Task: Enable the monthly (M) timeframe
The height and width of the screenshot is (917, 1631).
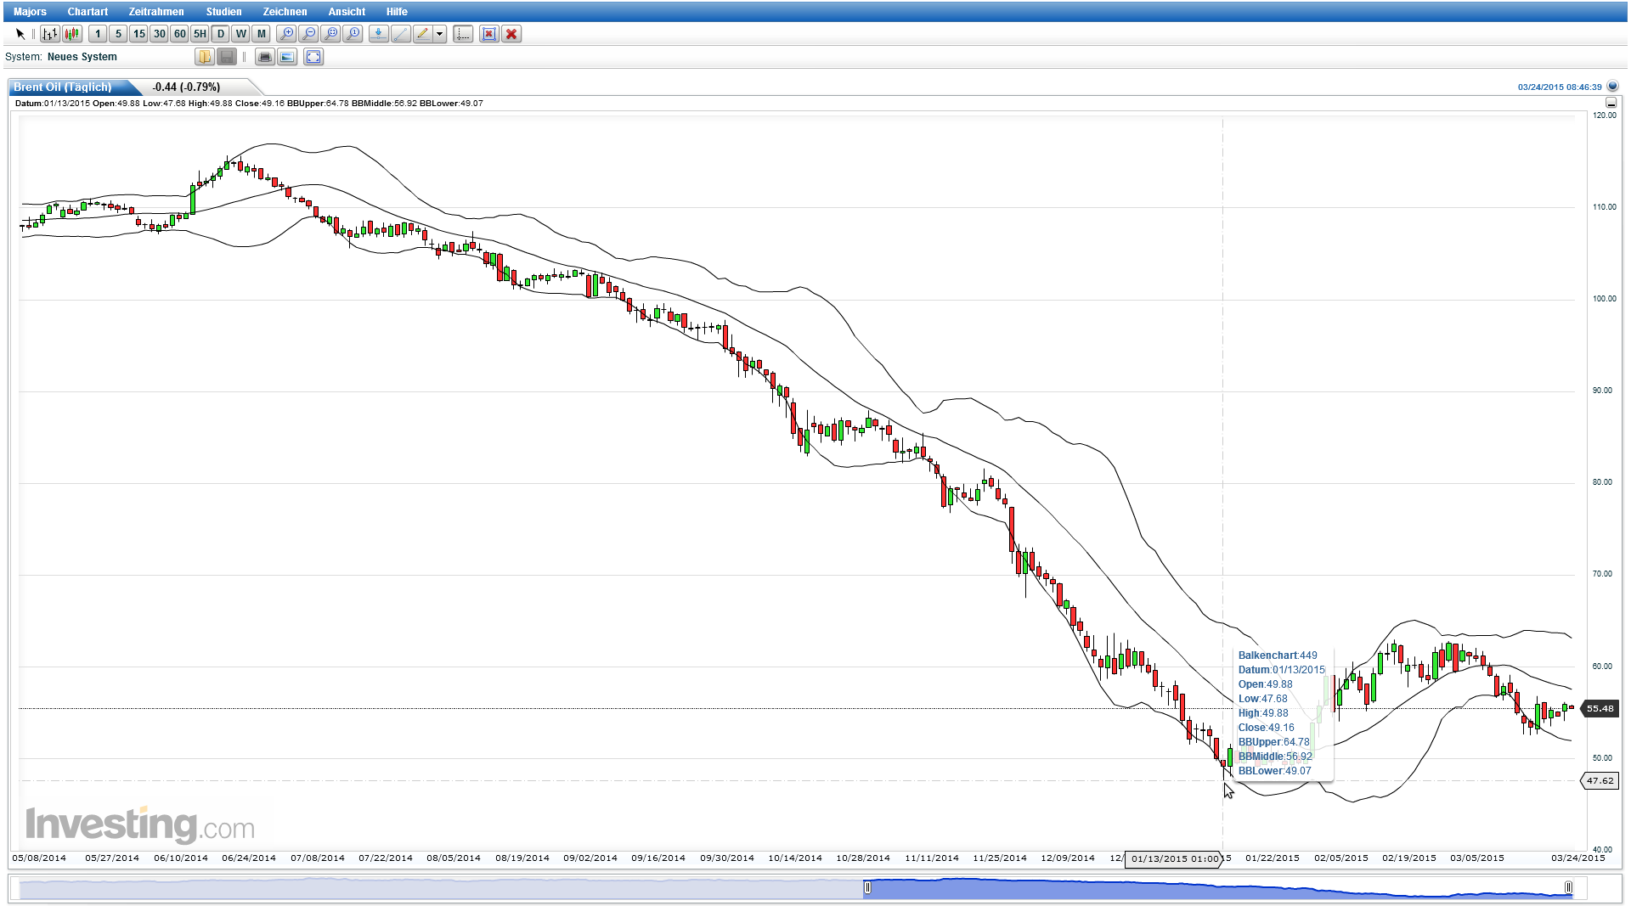Action: [261, 34]
